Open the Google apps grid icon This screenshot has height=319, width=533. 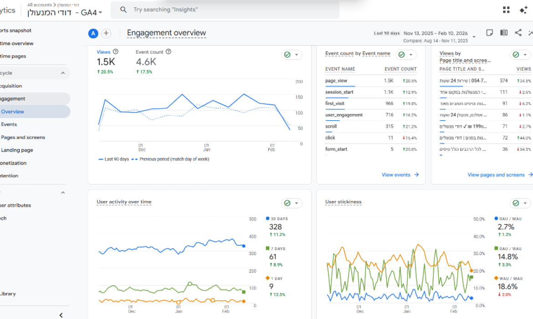pos(507,10)
